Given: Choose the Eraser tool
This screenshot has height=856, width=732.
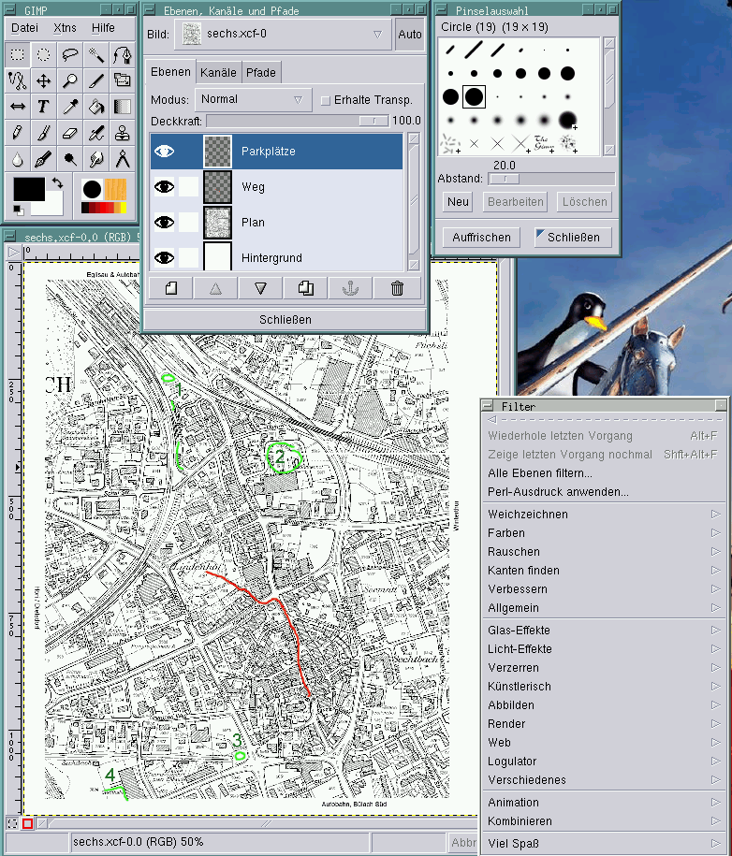Looking at the screenshot, I should point(70,134).
